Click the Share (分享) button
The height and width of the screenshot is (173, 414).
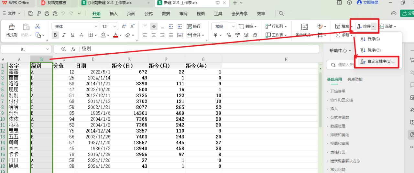point(408,13)
